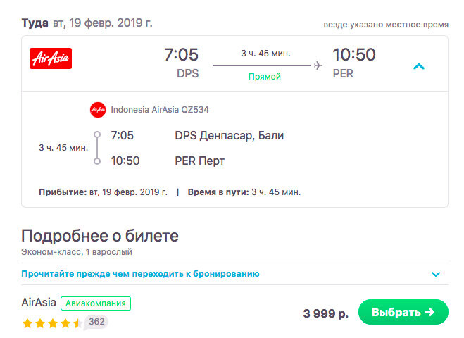Click the 'Авиакомпания' badge

tap(96, 303)
